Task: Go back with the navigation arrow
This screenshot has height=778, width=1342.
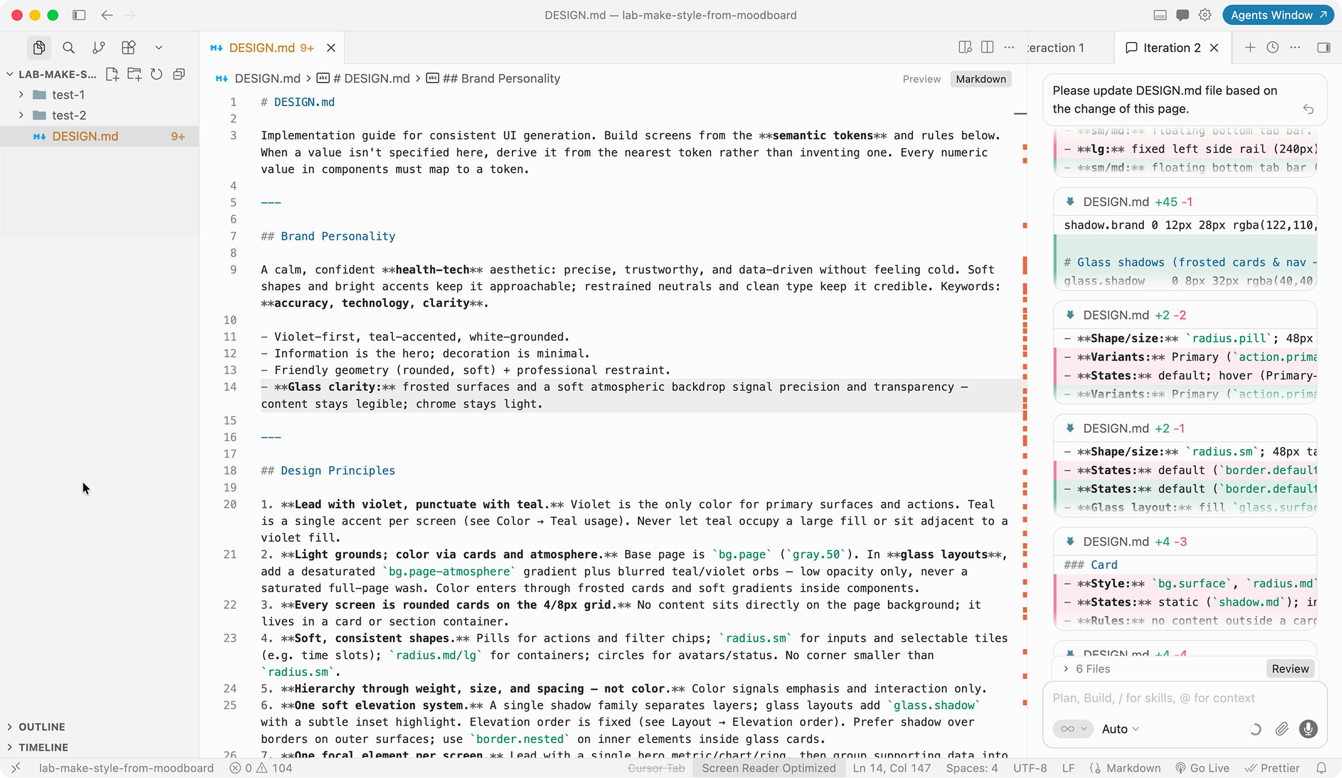Action: click(x=107, y=15)
